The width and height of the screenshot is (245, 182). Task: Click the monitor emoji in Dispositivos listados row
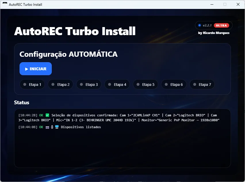(x=57, y=127)
